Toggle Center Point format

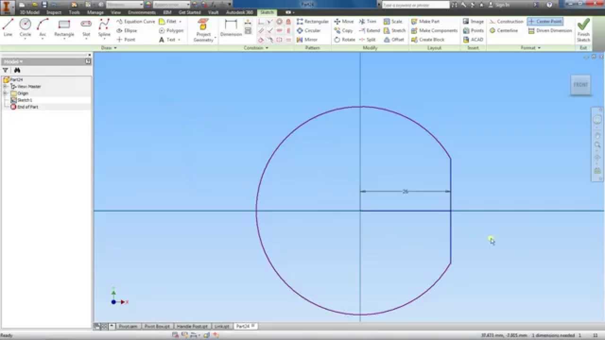click(x=545, y=21)
